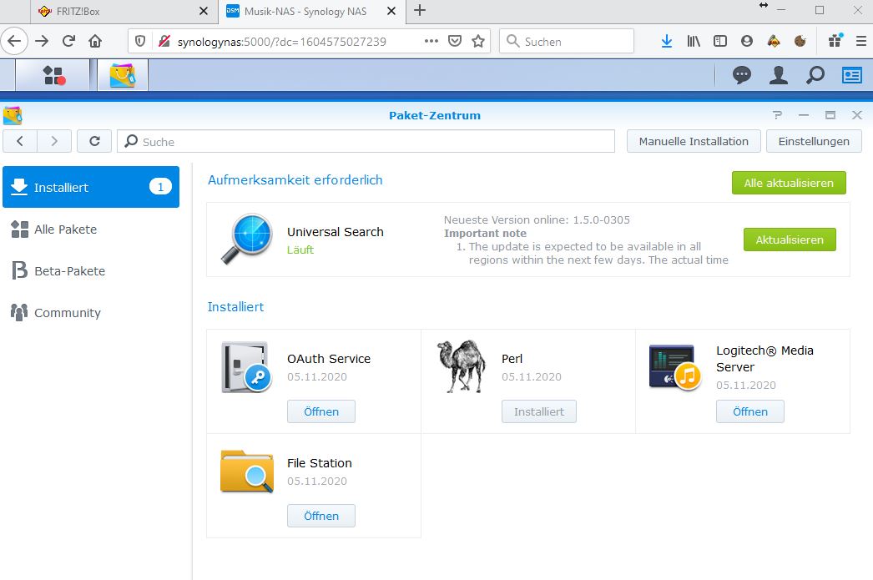Screen dimensions: 873x580
Task: Click the Perl camel icon
Action: pos(461,367)
